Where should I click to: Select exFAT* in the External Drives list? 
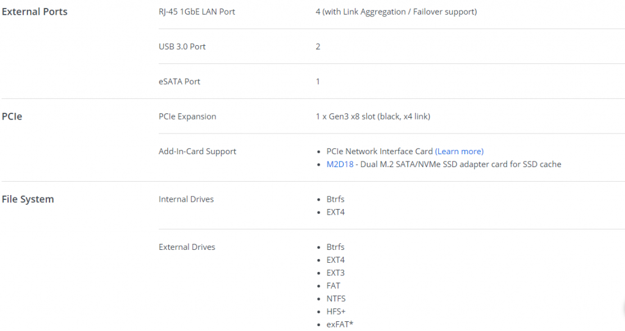pos(340,324)
